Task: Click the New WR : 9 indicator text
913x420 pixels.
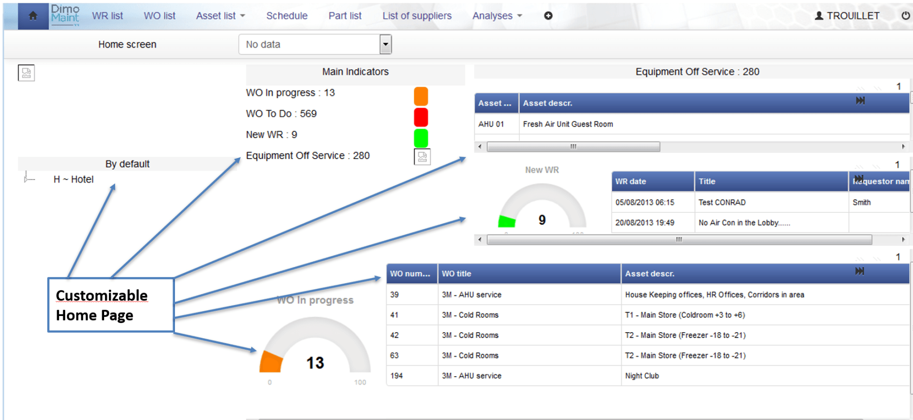Action: pyautogui.click(x=272, y=134)
